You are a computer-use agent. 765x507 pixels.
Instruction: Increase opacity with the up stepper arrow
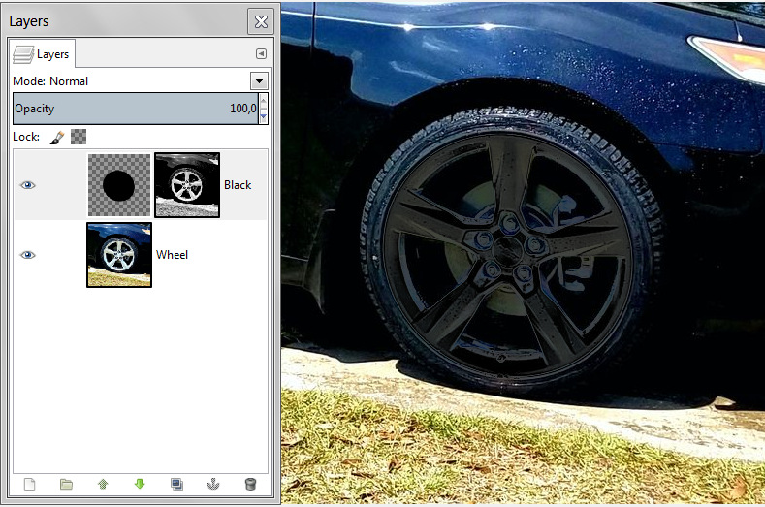point(264,101)
